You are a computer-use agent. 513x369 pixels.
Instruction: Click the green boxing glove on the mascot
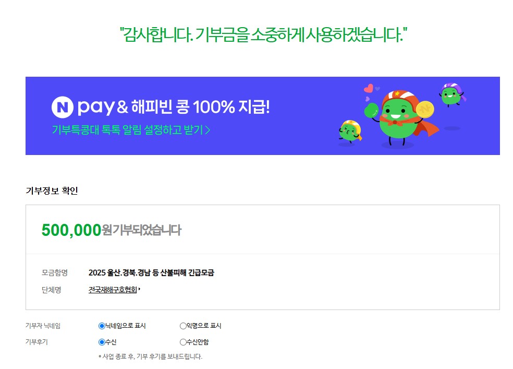[372, 110]
